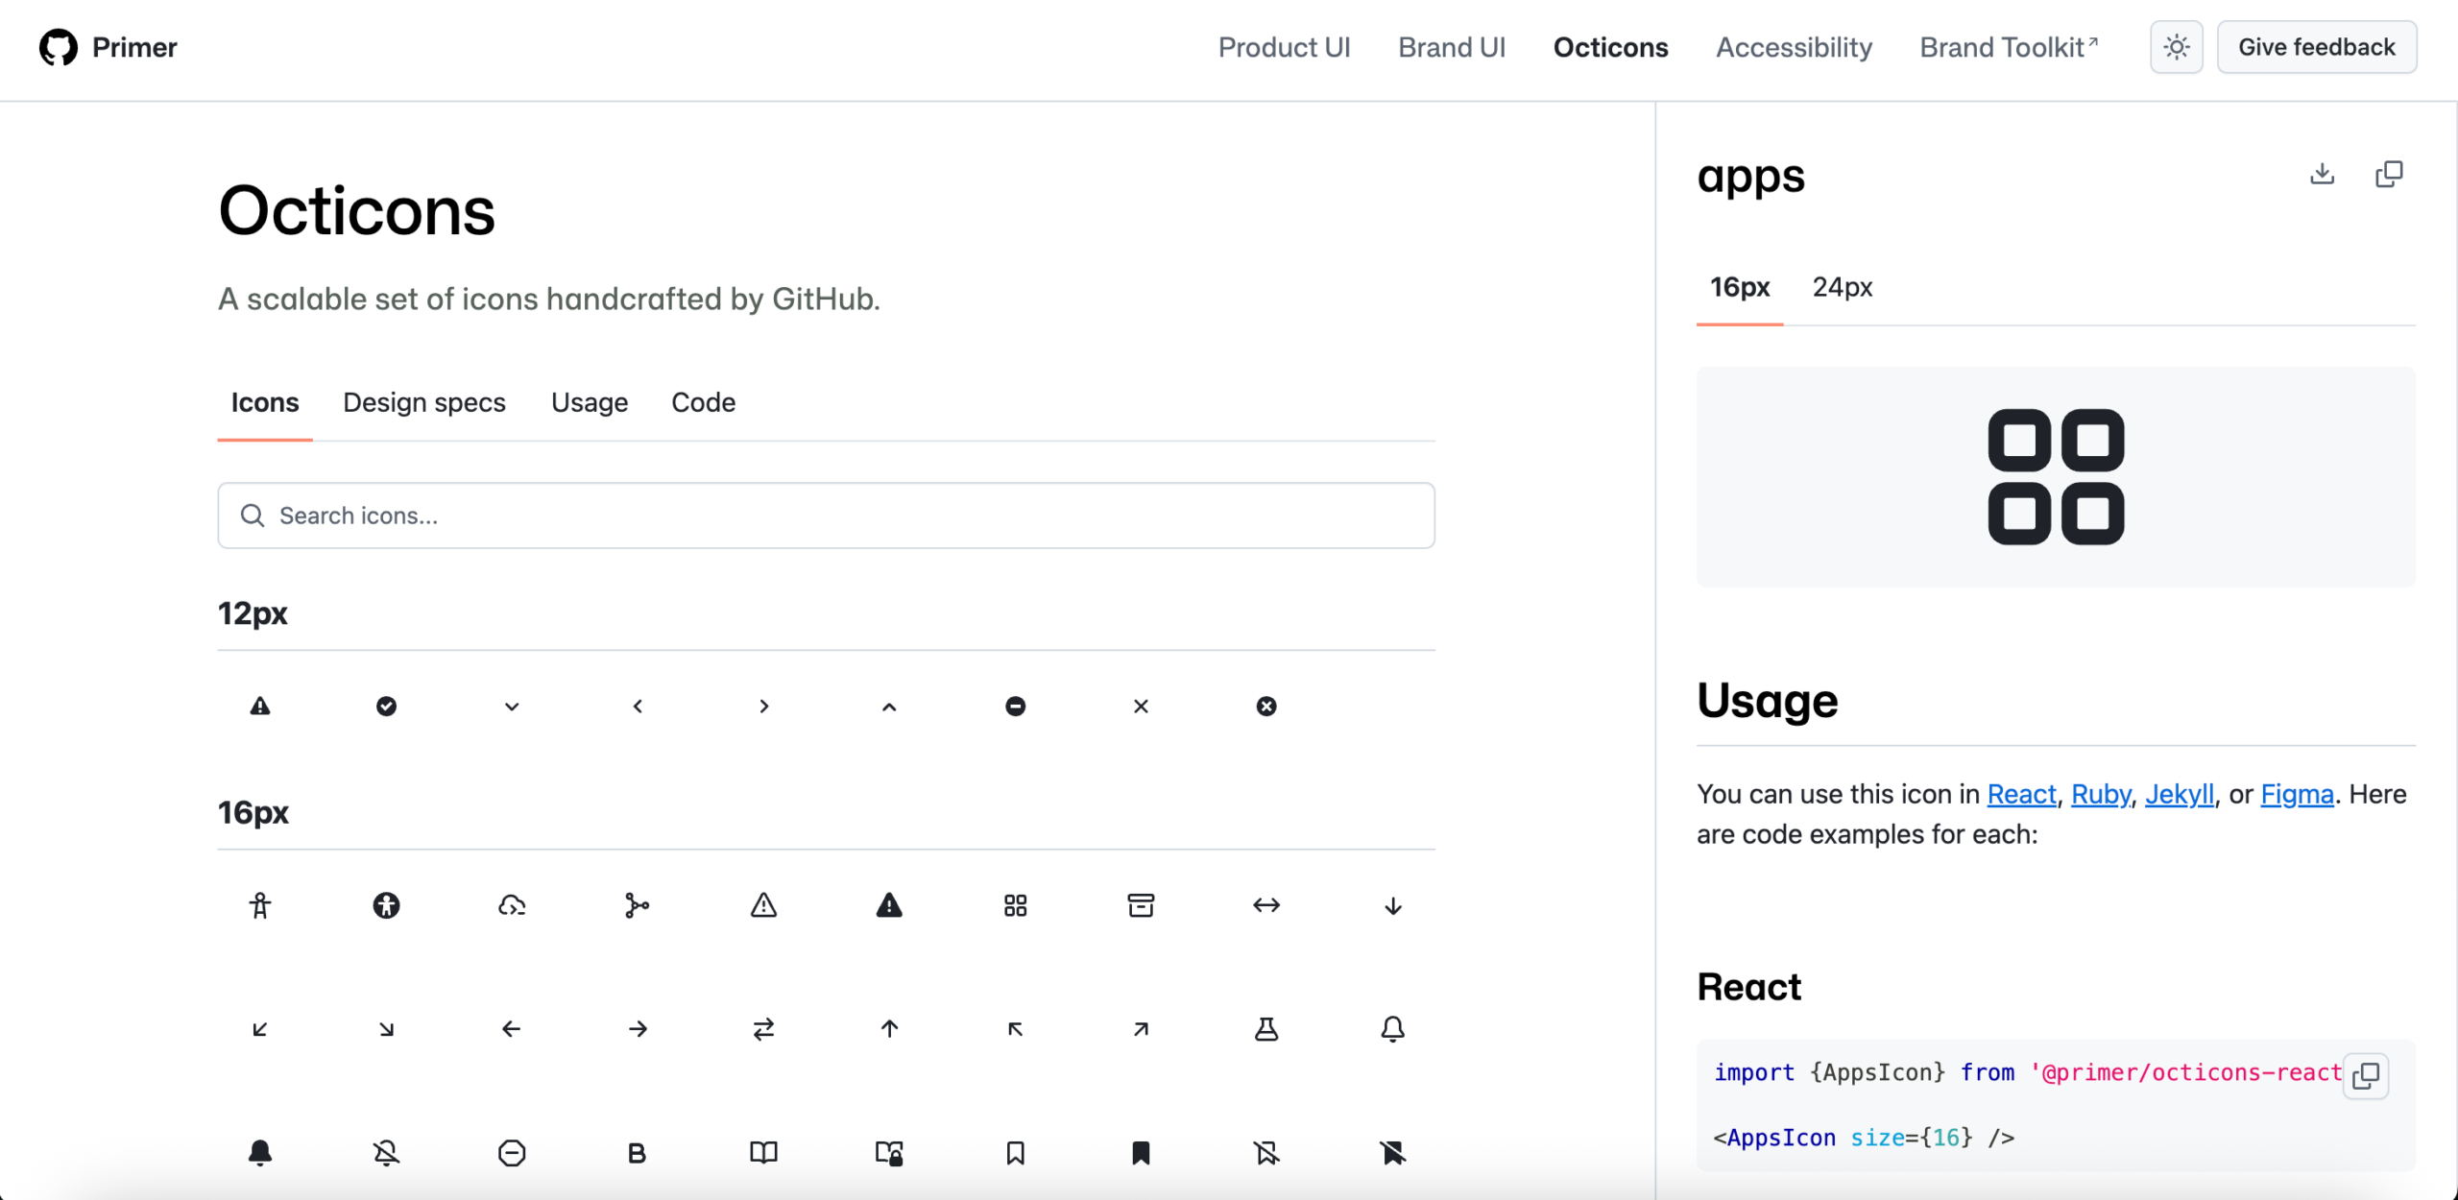Copy the React code snippet
2458x1200 pixels.
pyautogui.click(x=2366, y=1075)
